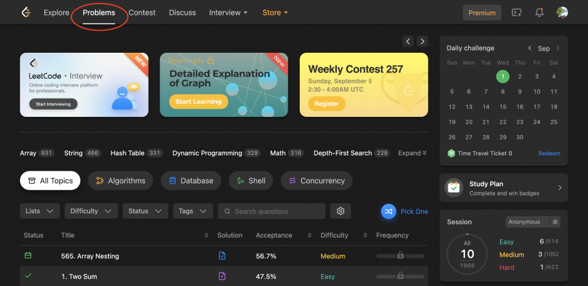Click the Frequency lock for Two Sum
Image resolution: width=588 pixels, height=286 pixels.
click(x=400, y=276)
